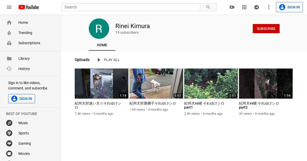Open Music under Best of YouTube

pos(31,123)
